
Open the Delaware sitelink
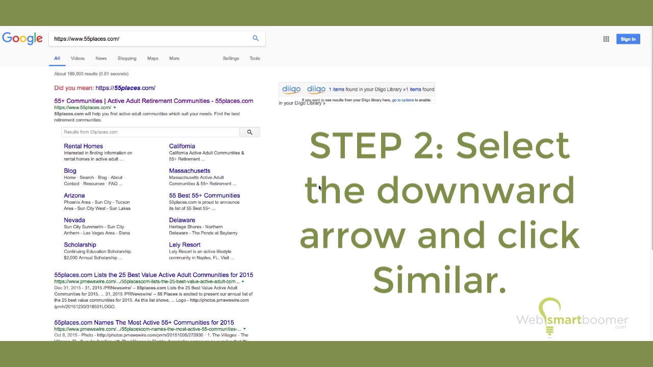click(182, 220)
